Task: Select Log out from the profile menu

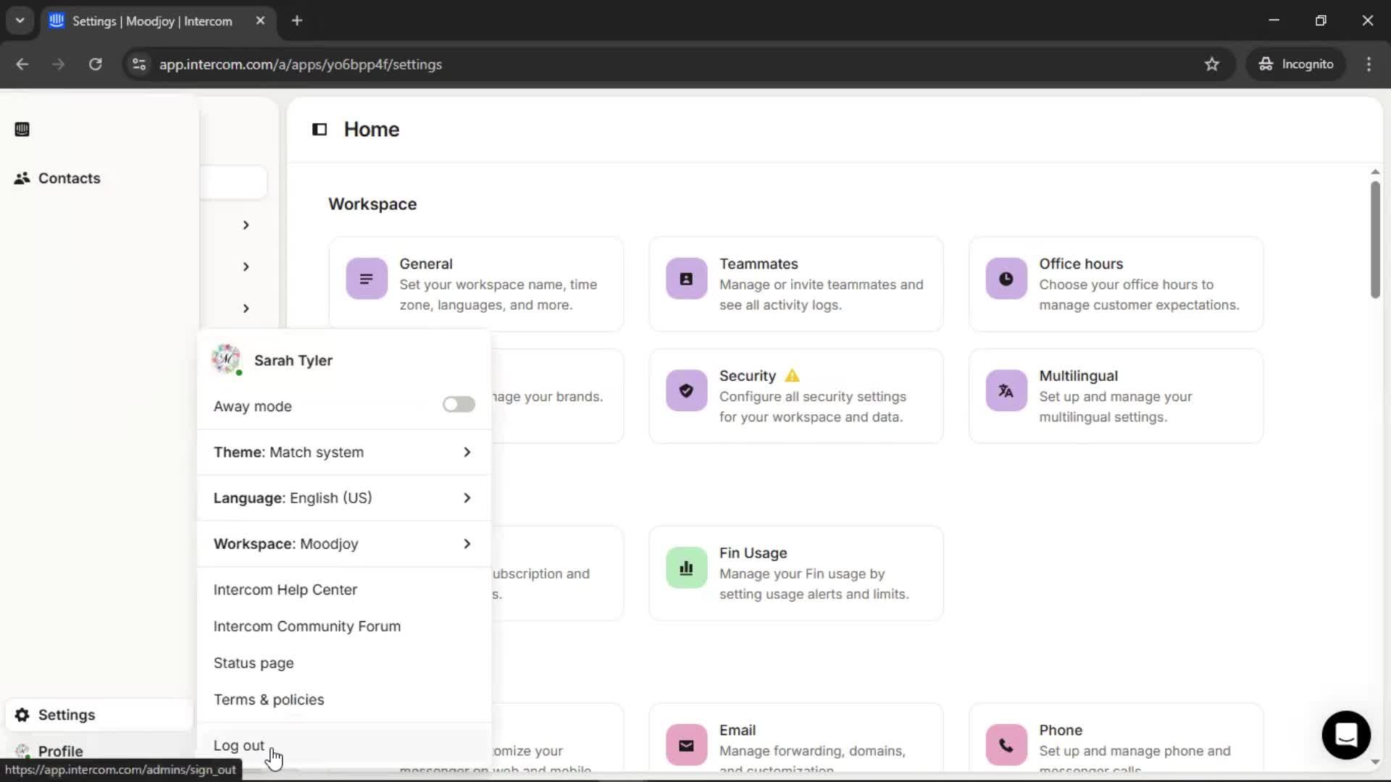Action: (239, 745)
